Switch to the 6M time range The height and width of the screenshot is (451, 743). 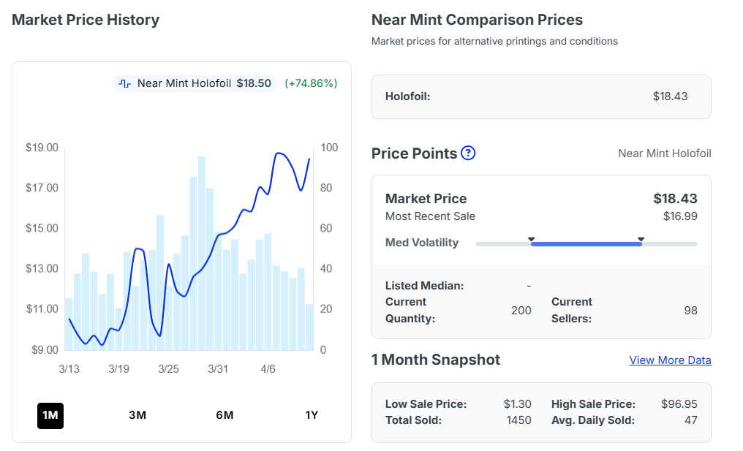coord(225,415)
